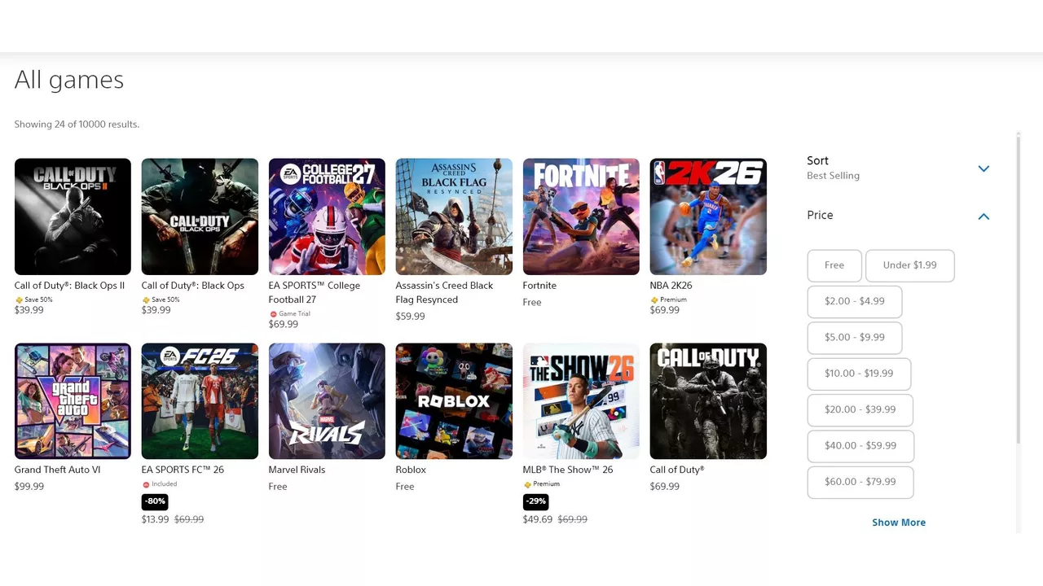Click struck-through $69.99 under FC 26
1043x586 pixels.
click(x=189, y=519)
